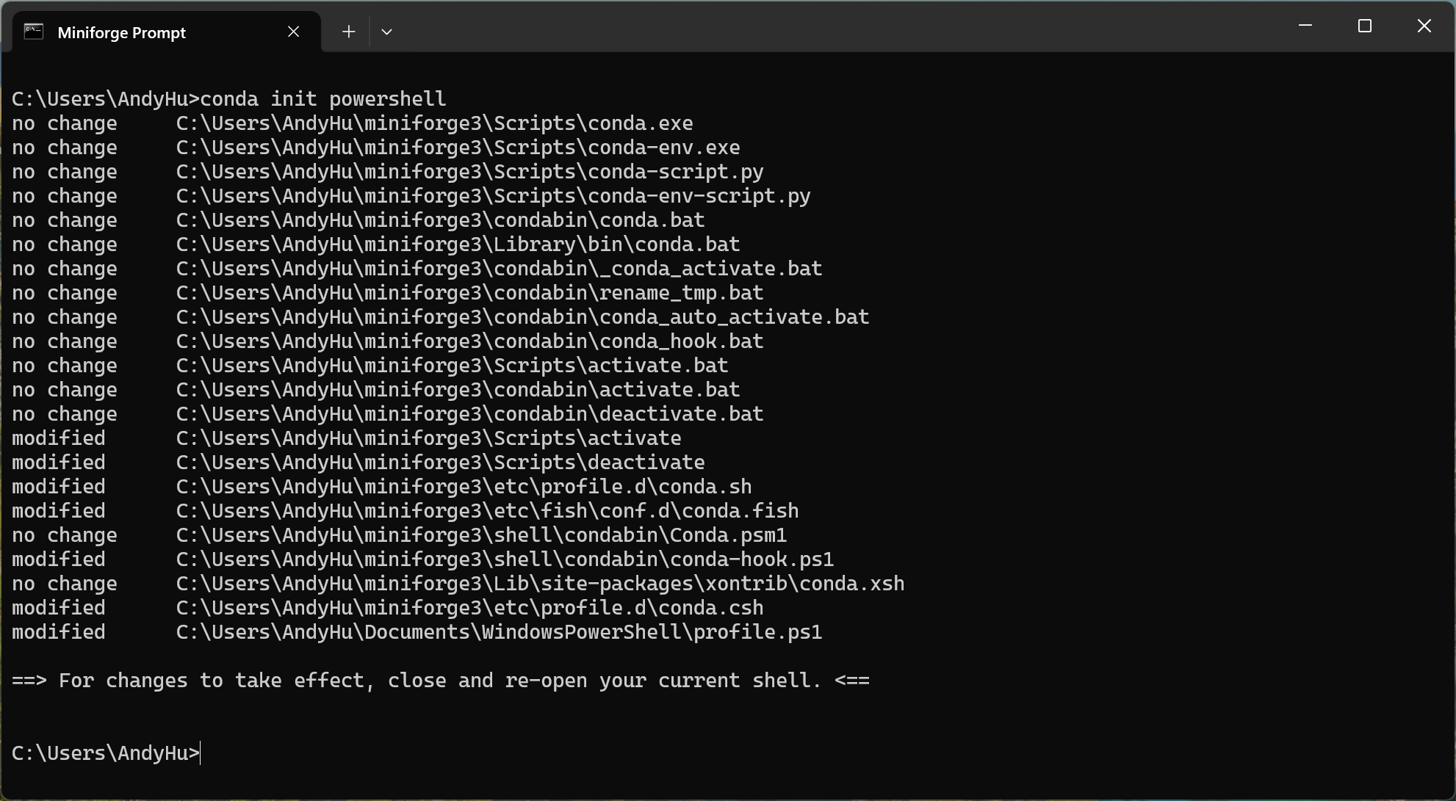
Task: Click the conda-hook.ps1 modified line
Action: 423,559
